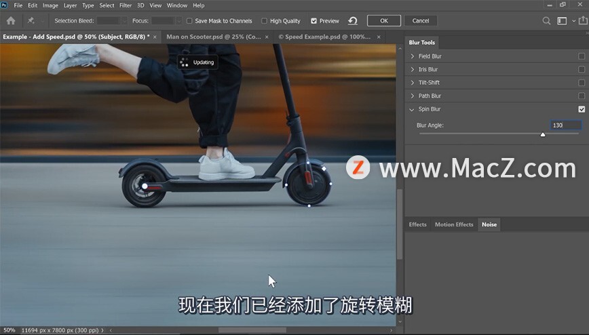This screenshot has width=589, height=335.
Task: Uncheck the Preview checkbox
Action: (x=313, y=21)
